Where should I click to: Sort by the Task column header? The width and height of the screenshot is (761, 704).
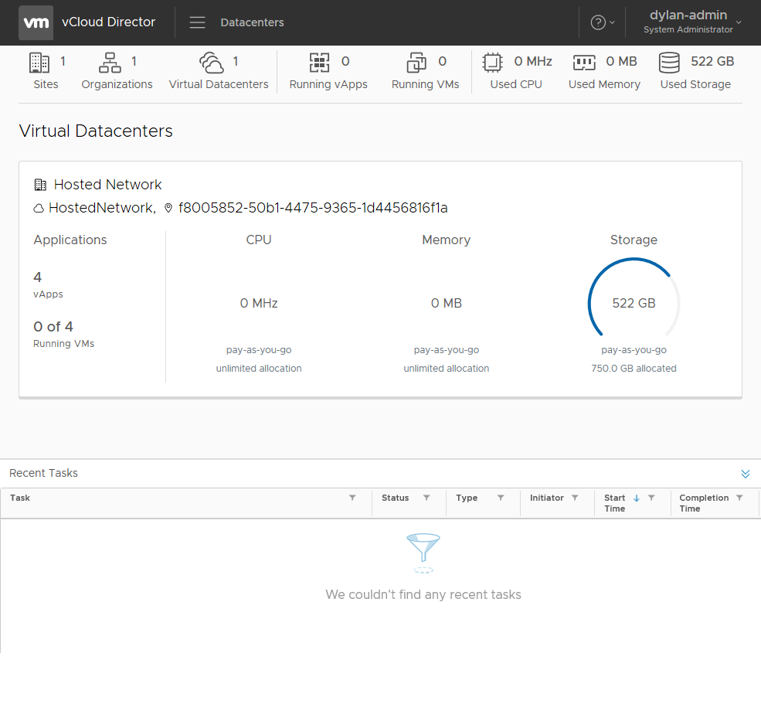[20, 498]
